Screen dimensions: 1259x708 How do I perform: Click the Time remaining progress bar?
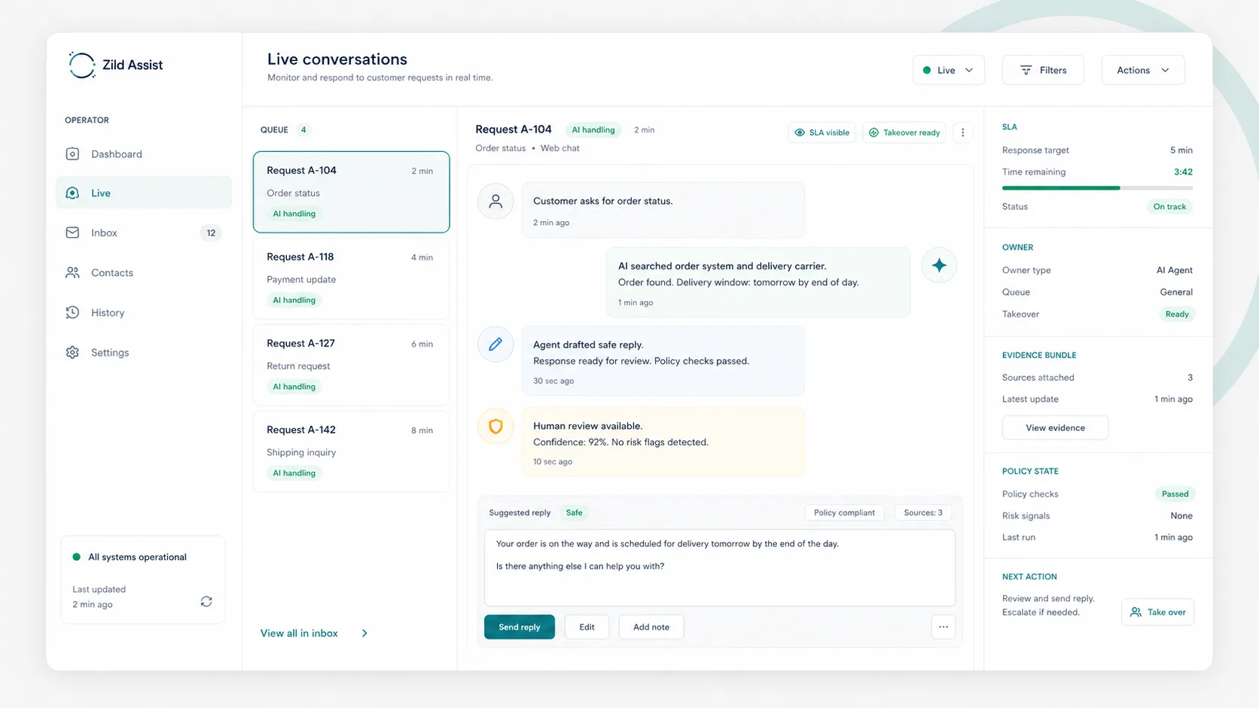click(1096, 187)
